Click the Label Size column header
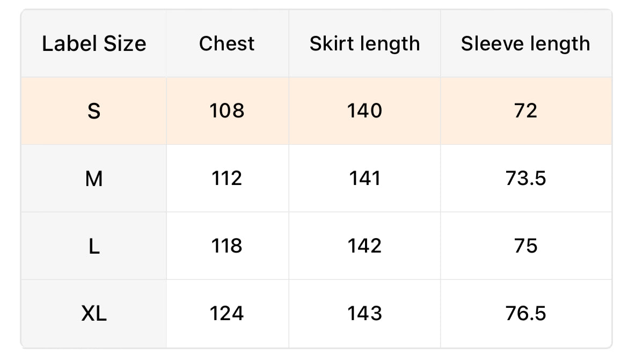This screenshot has height=362, width=628. tap(94, 44)
